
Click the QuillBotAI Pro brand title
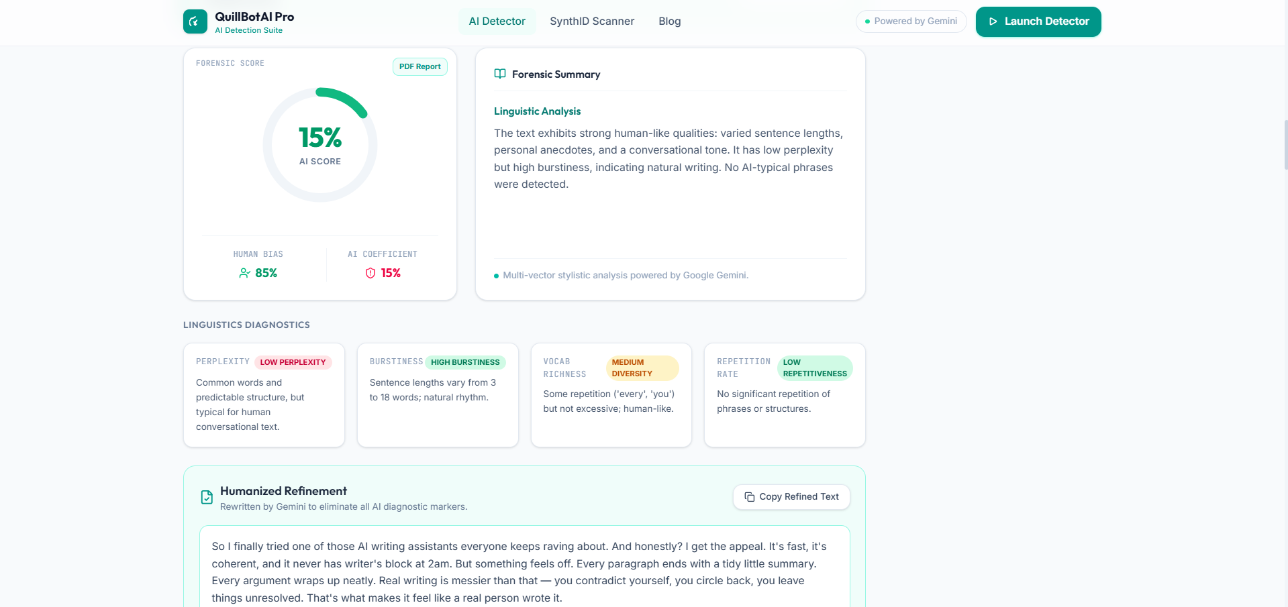coord(254,17)
